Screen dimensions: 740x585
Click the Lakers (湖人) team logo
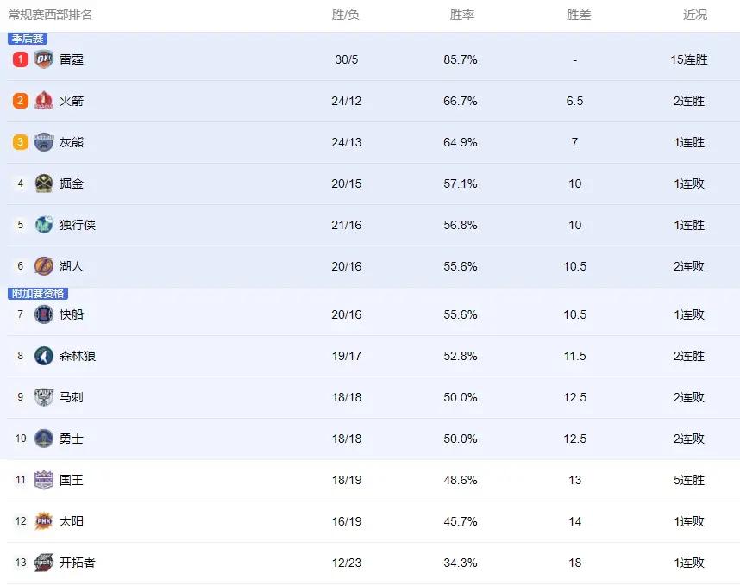(43, 266)
